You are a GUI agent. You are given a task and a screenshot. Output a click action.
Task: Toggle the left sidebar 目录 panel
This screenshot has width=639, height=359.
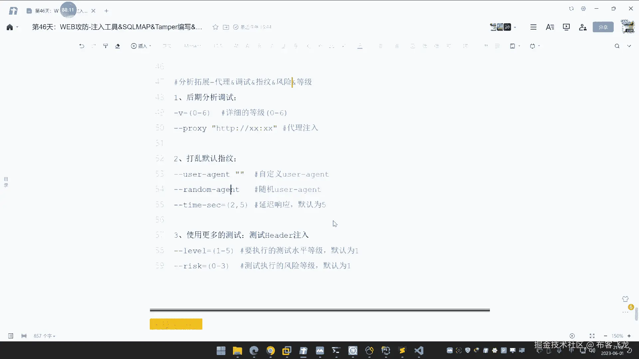coord(6,182)
